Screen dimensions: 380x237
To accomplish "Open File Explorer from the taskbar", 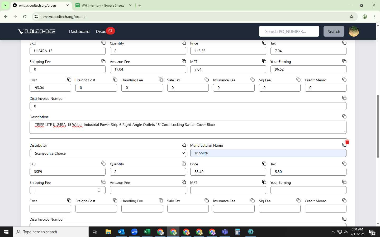I will point(108,232).
